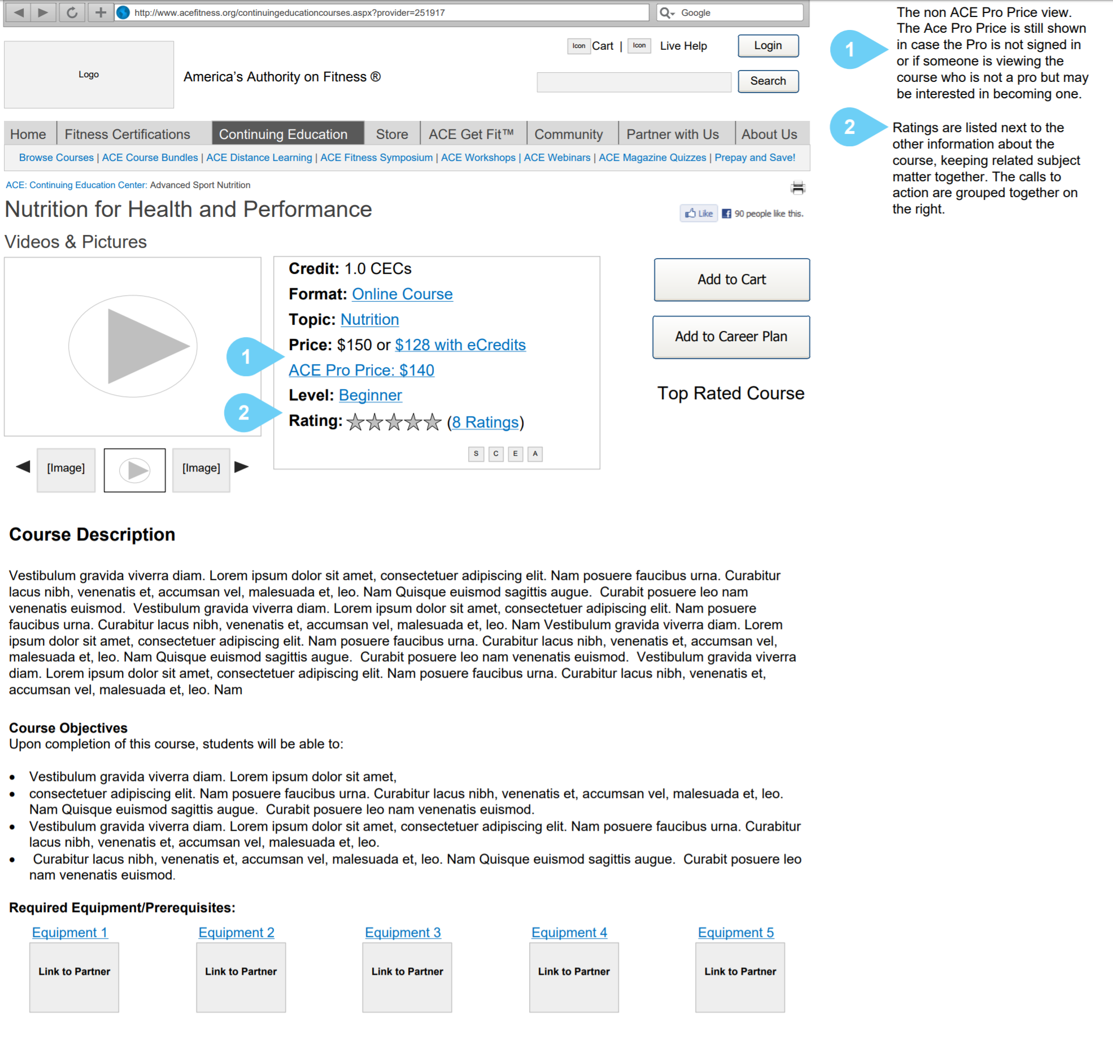1113x1047 pixels.
Task: Click the $128 with eCredits link
Action: point(460,344)
